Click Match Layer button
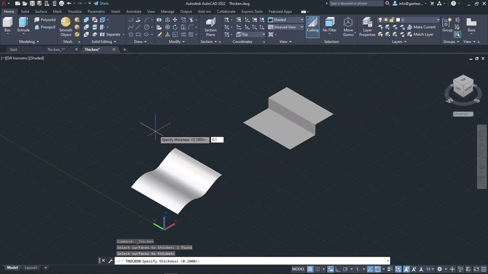 (421, 34)
